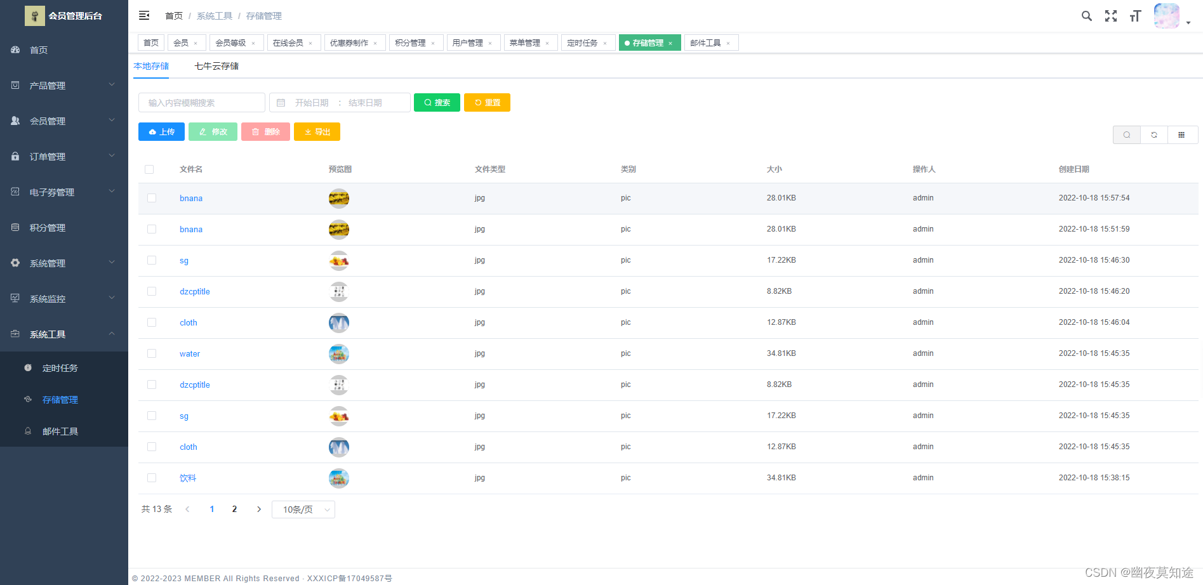Go to page 2 of results

[x=234, y=509]
